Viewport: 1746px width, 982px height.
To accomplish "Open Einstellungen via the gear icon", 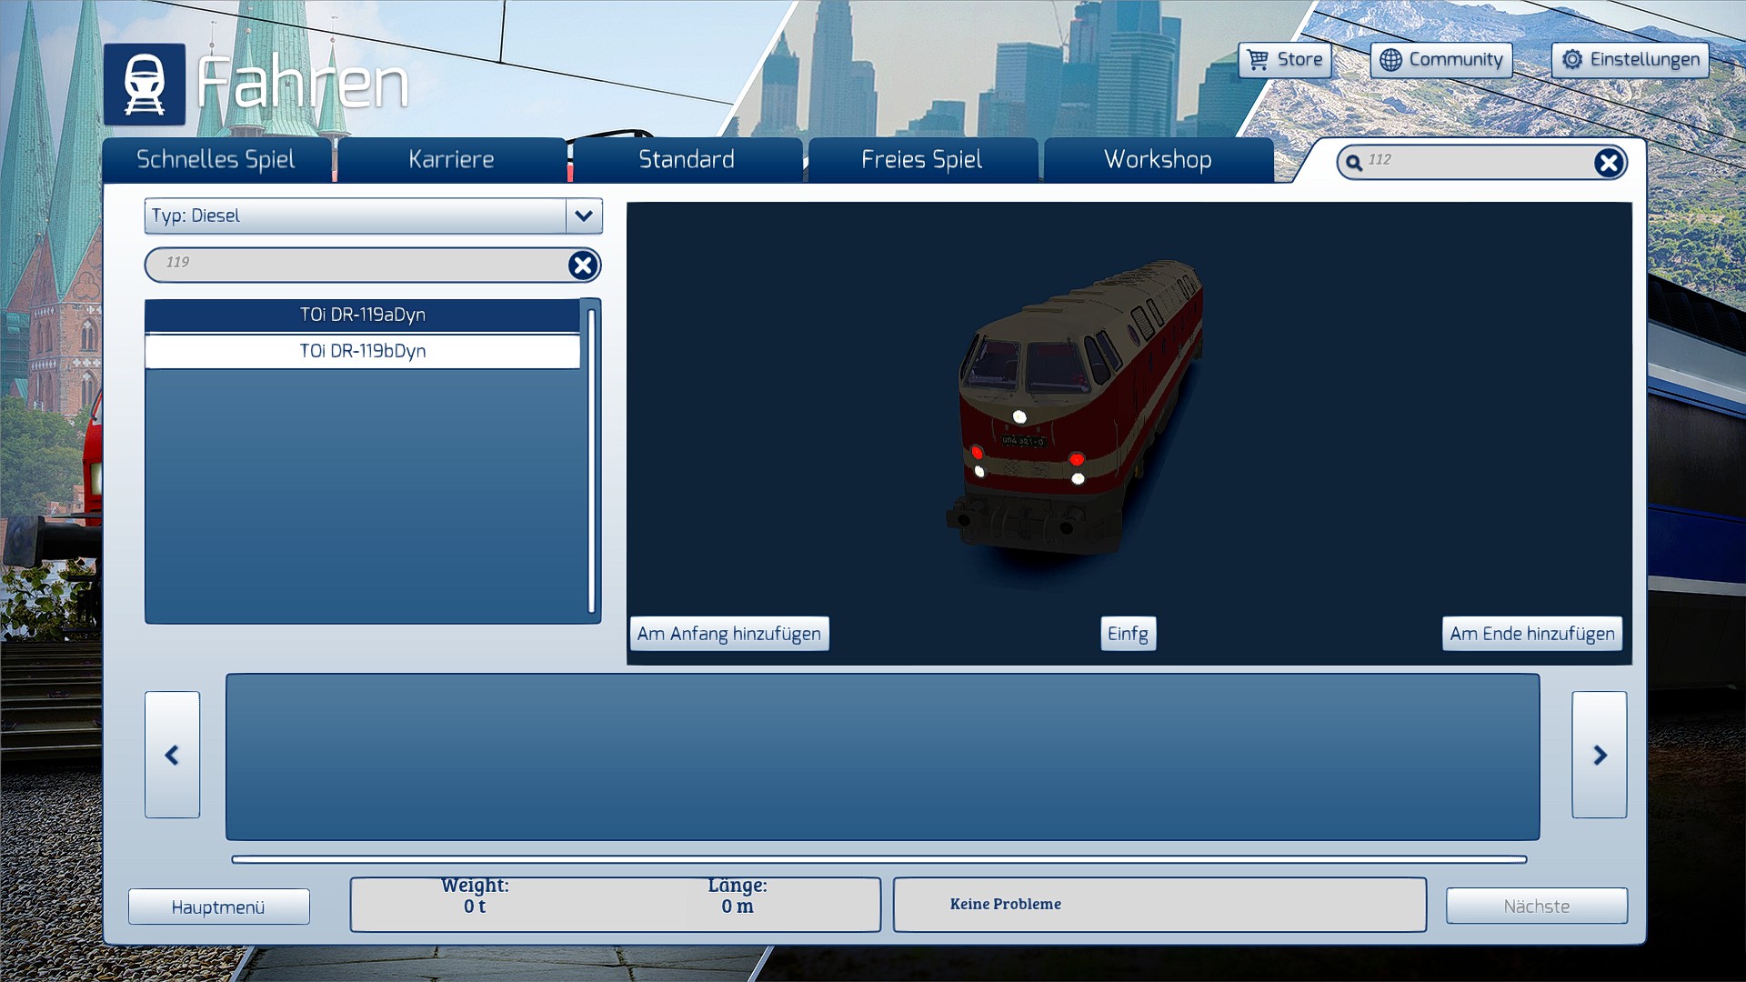I will point(1572,60).
